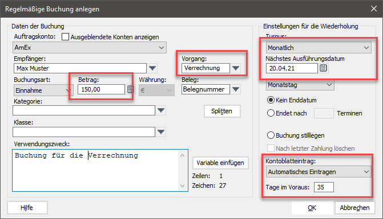Open the Buchungsart Einnahme dropdown
The width and height of the screenshot is (383, 219).
(43, 90)
